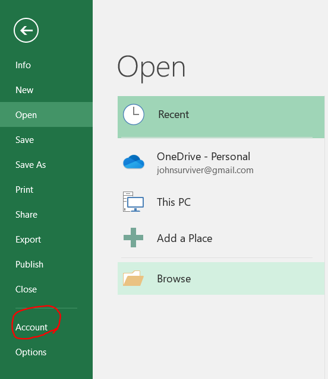Click the OneDrive cloud icon
328x379 pixels.
[x=134, y=162]
